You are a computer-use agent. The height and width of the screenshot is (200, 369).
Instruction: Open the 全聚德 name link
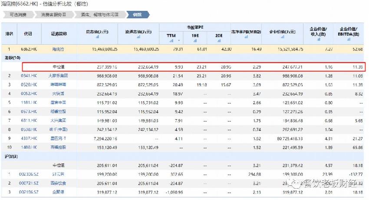click(58, 192)
